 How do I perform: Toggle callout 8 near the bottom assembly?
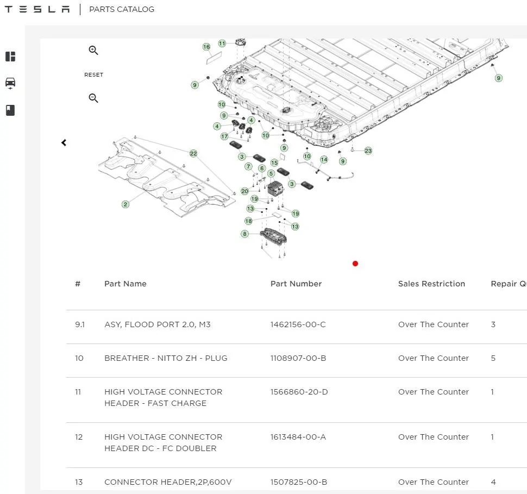click(244, 234)
